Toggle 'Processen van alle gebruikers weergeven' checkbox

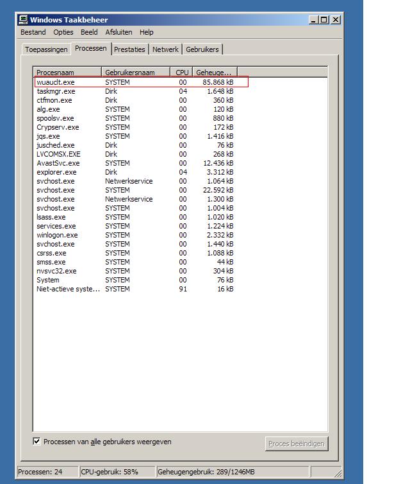click(x=37, y=441)
